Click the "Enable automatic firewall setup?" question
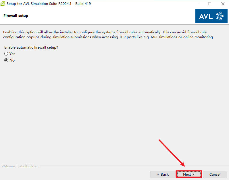 (x=33, y=47)
